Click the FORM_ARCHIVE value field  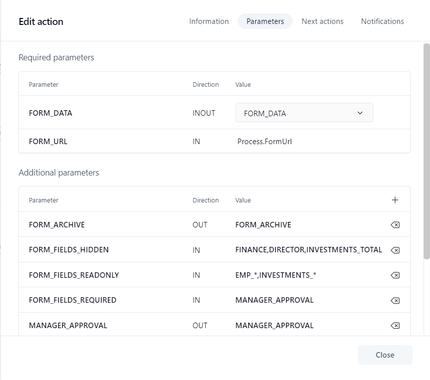[x=263, y=225]
